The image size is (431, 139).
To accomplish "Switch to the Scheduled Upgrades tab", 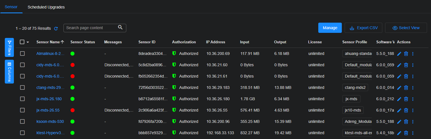I will 46,7.
